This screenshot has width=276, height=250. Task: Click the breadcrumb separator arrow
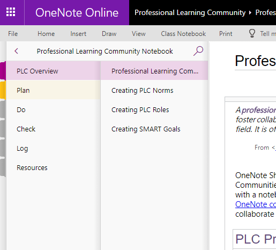(x=250, y=12)
